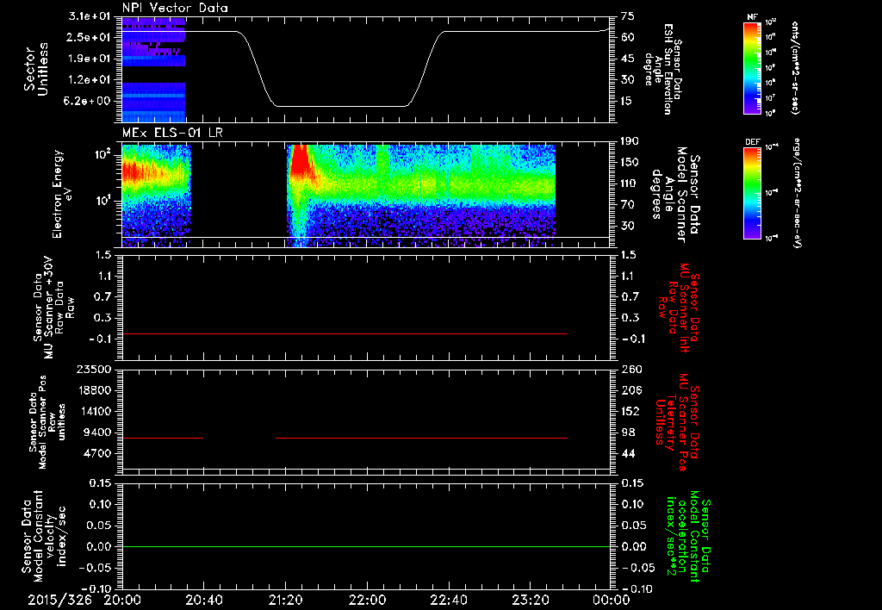Click the 20:00 time tick label
Image resolution: width=882 pixels, height=610 pixels.
pos(122,601)
